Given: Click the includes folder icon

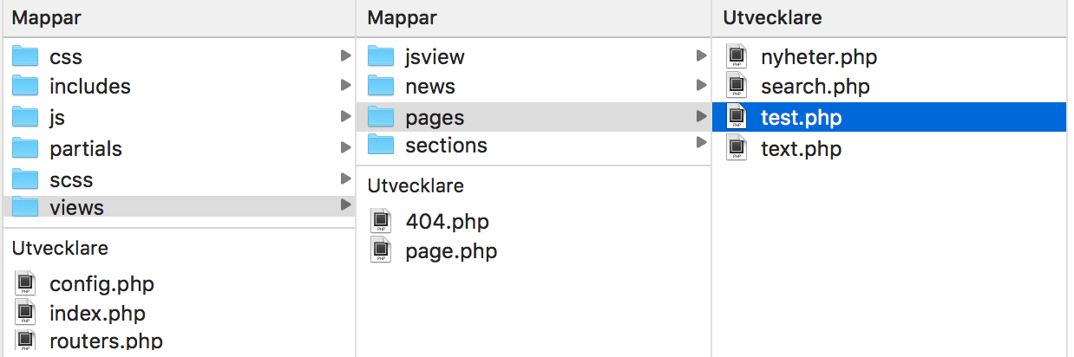Looking at the screenshot, I should click(x=25, y=87).
